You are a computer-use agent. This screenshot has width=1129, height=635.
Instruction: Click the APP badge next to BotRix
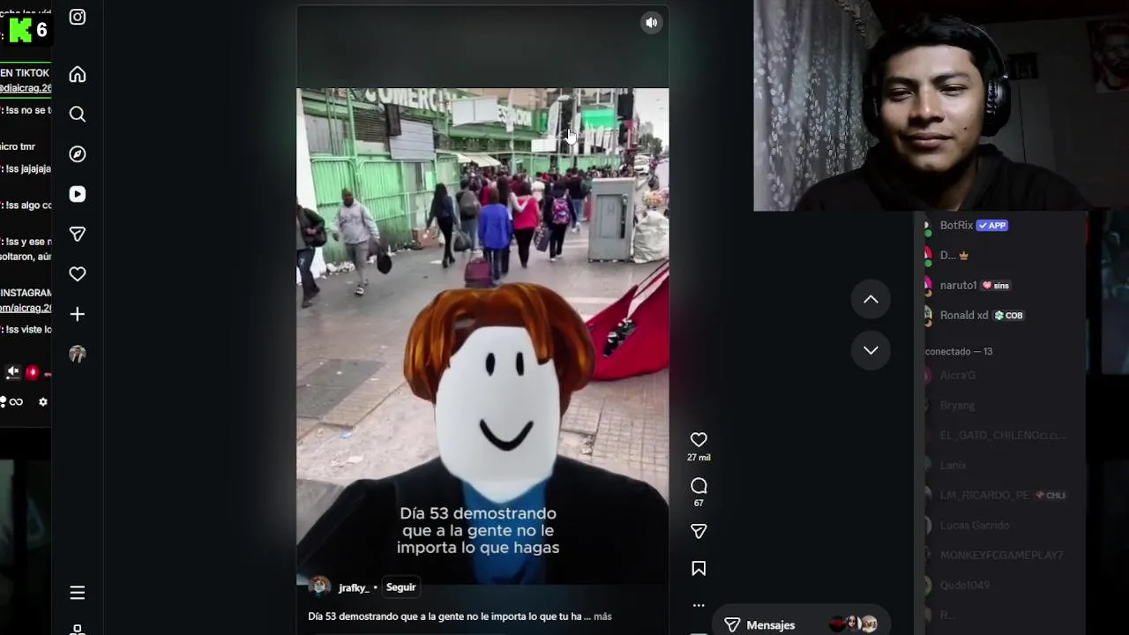[x=992, y=225]
